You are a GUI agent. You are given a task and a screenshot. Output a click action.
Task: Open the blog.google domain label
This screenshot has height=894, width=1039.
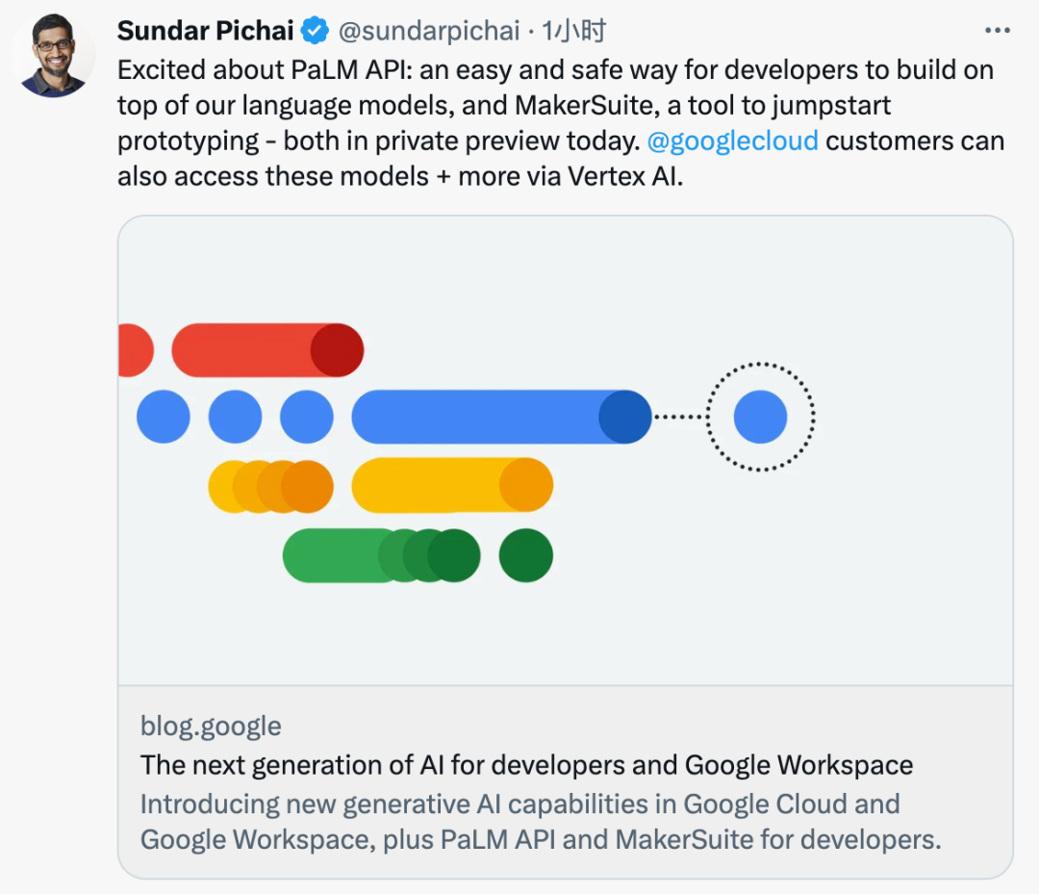[x=211, y=726]
